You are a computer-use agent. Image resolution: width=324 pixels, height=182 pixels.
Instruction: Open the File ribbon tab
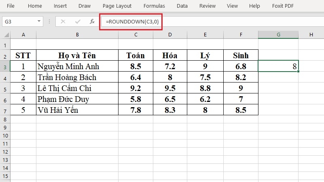pyautogui.click(x=11, y=6)
